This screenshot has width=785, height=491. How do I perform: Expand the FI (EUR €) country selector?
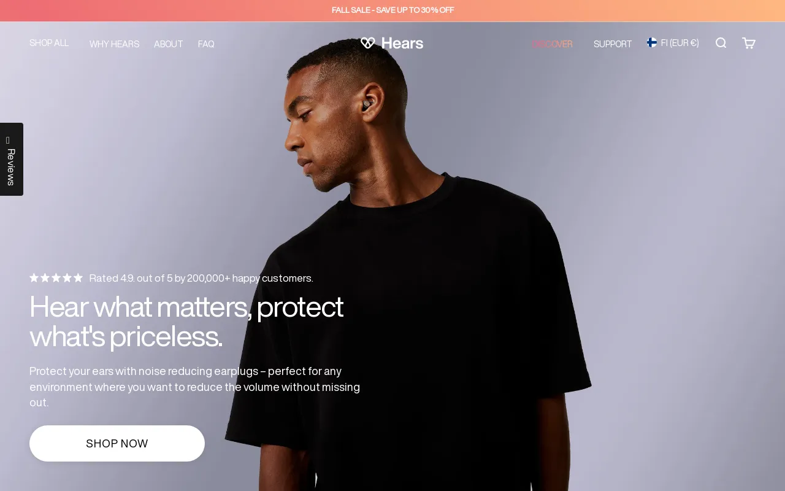pyautogui.click(x=673, y=43)
